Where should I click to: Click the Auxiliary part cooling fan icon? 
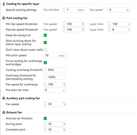(x=4, y=98)
